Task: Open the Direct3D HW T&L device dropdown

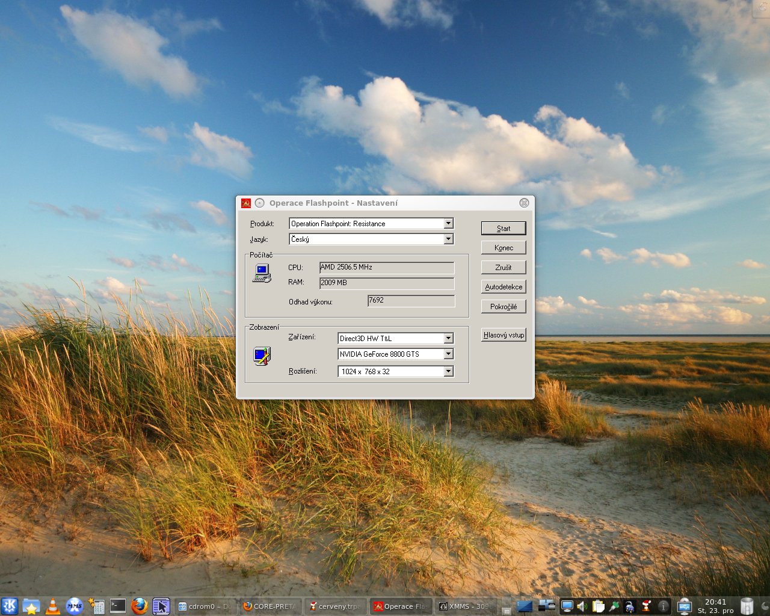Action: pyautogui.click(x=448, y=339)
